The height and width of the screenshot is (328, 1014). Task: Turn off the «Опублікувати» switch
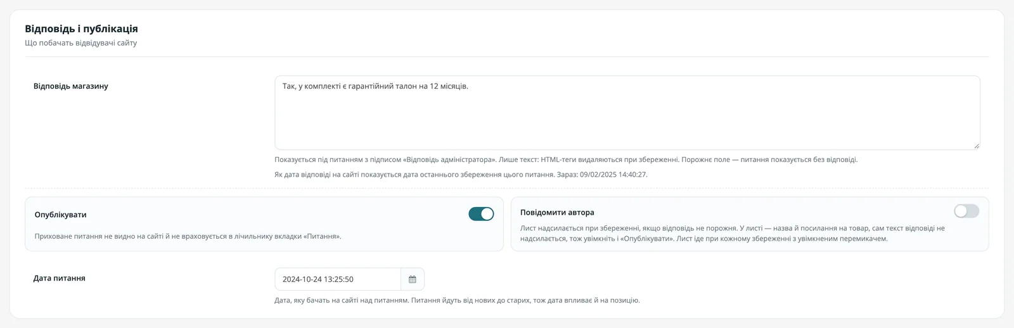pos(481,214)
